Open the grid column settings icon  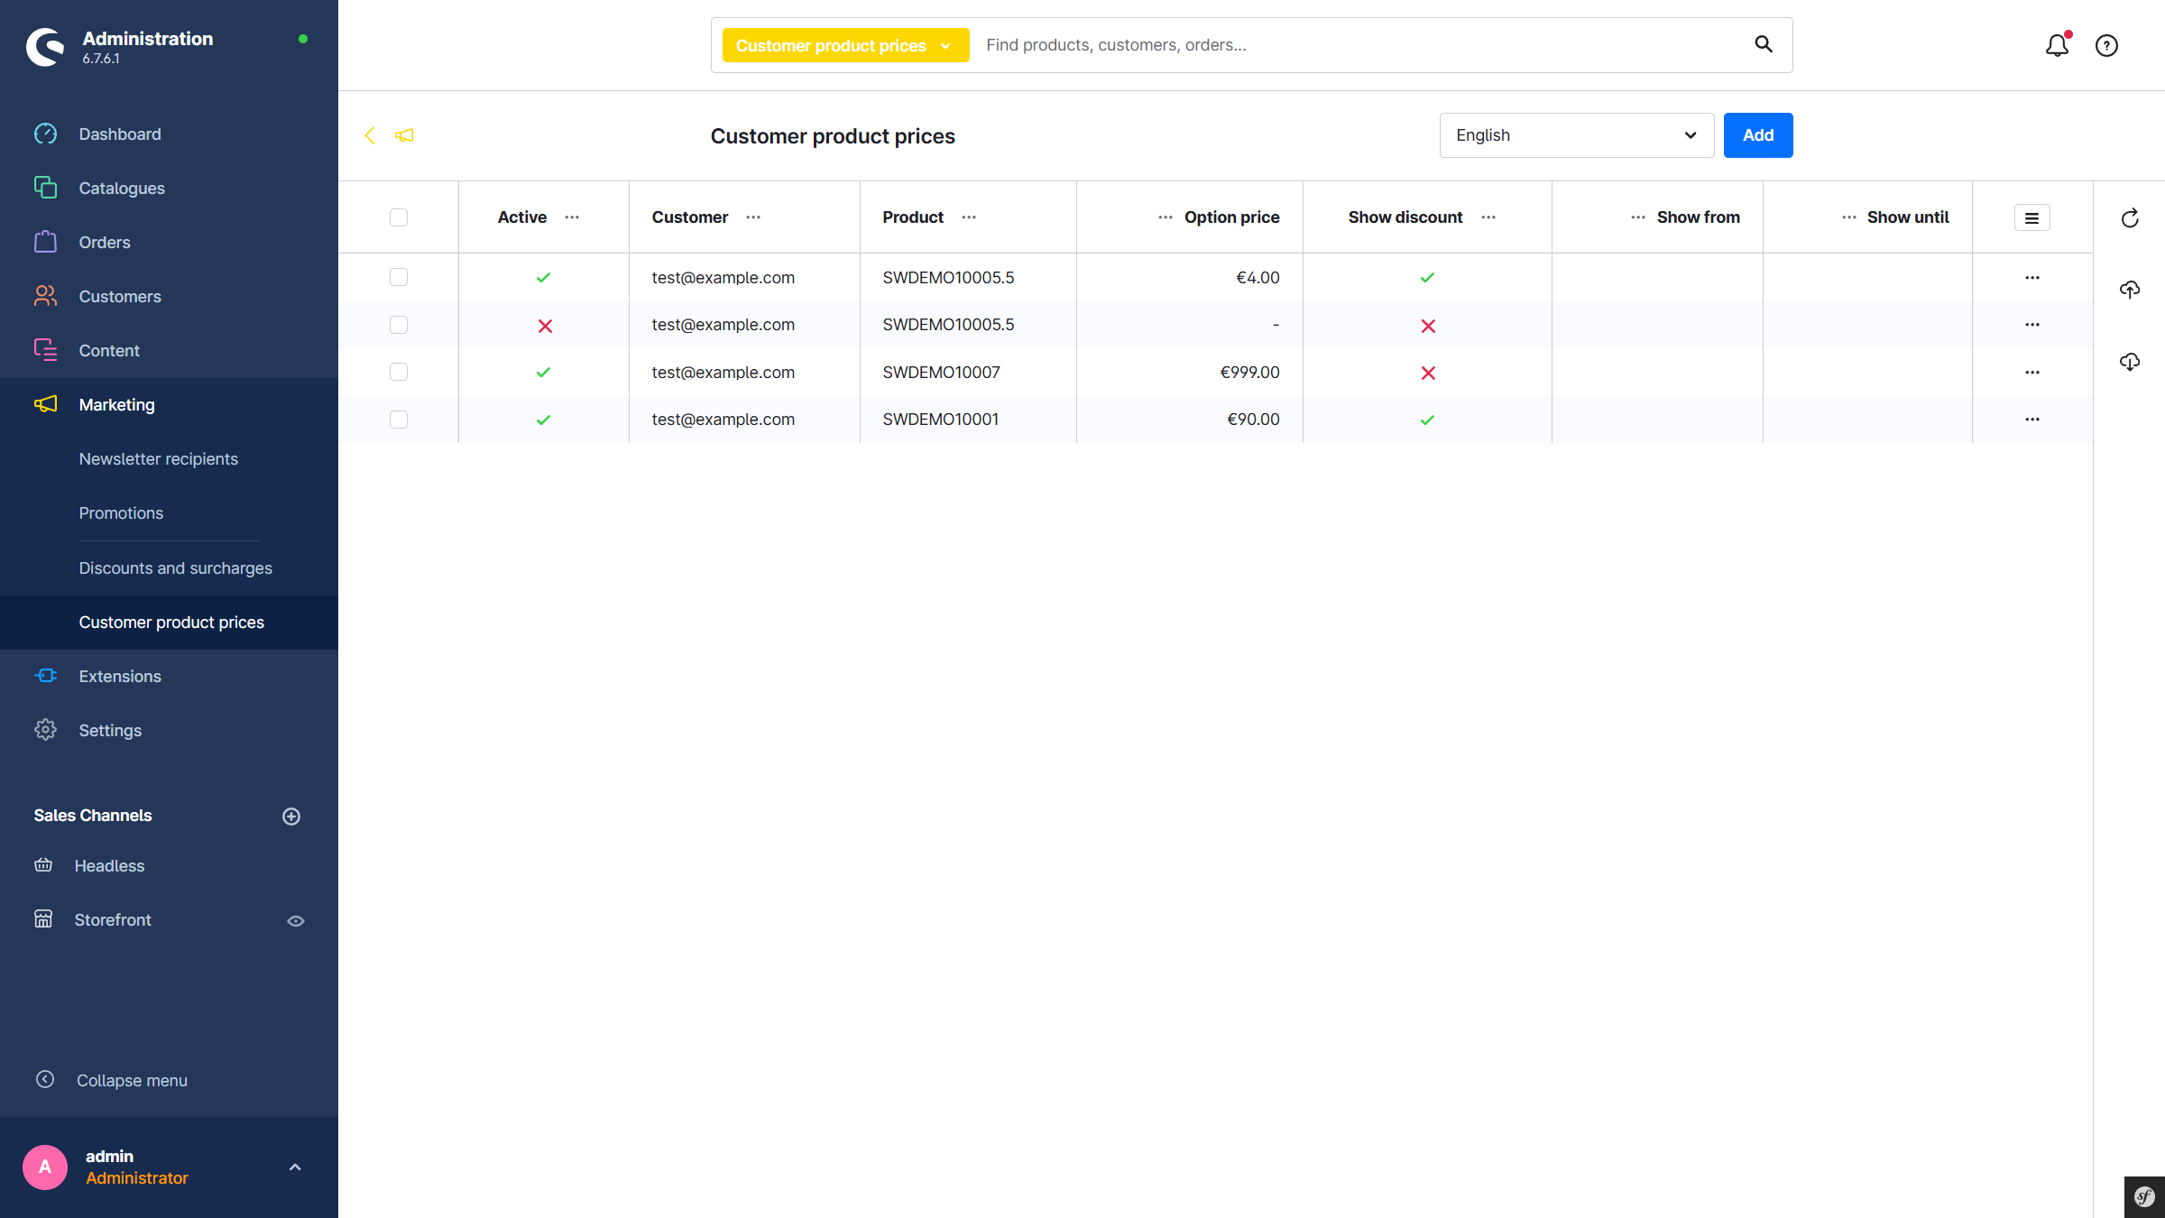pyautogui.click(x=2031, y=217)
